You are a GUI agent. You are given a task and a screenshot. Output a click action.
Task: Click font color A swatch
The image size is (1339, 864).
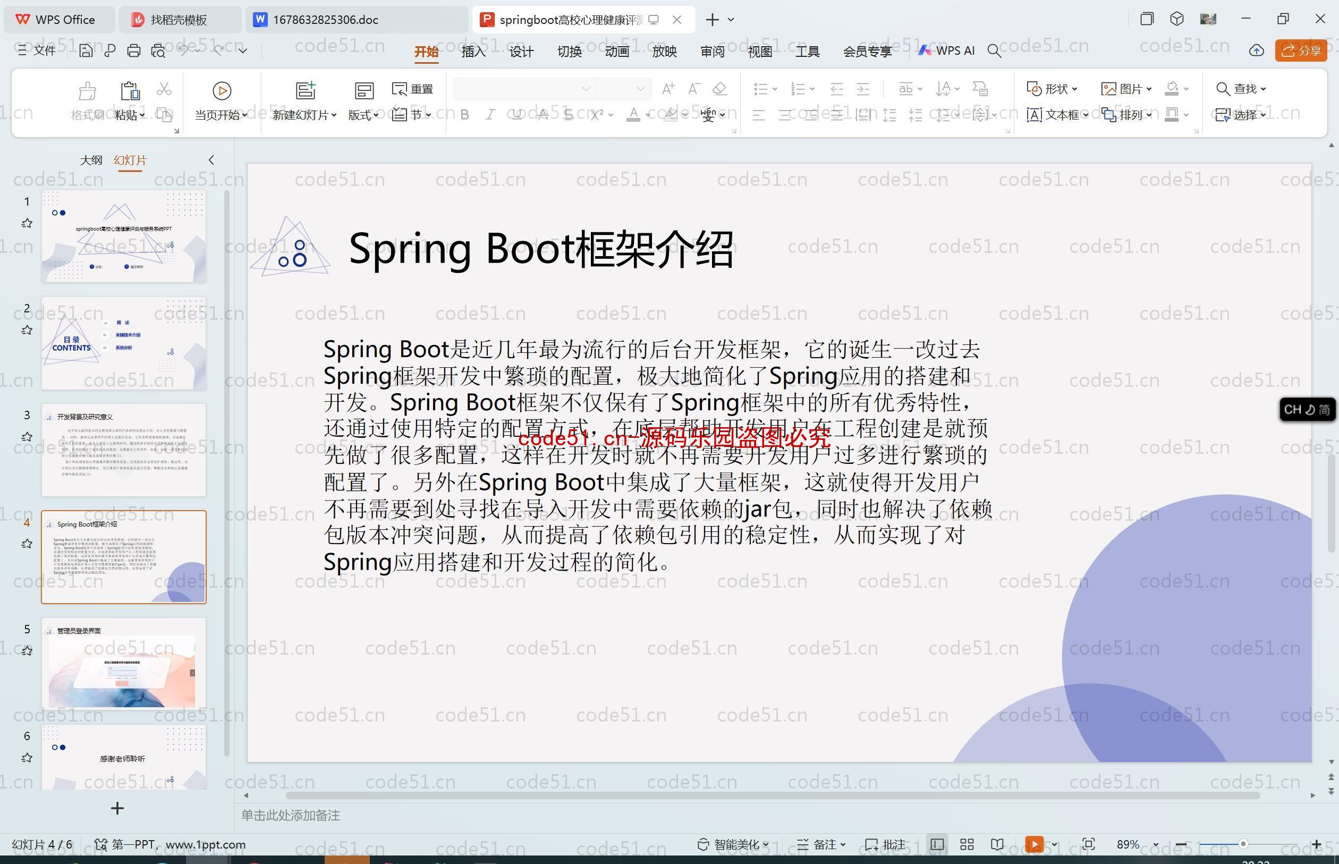(x=633, y=115)
